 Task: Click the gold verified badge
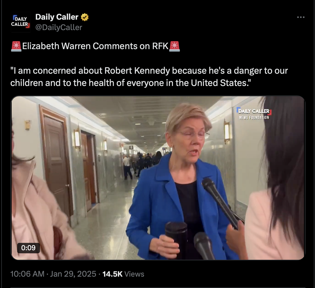click(x=84, y=17)
